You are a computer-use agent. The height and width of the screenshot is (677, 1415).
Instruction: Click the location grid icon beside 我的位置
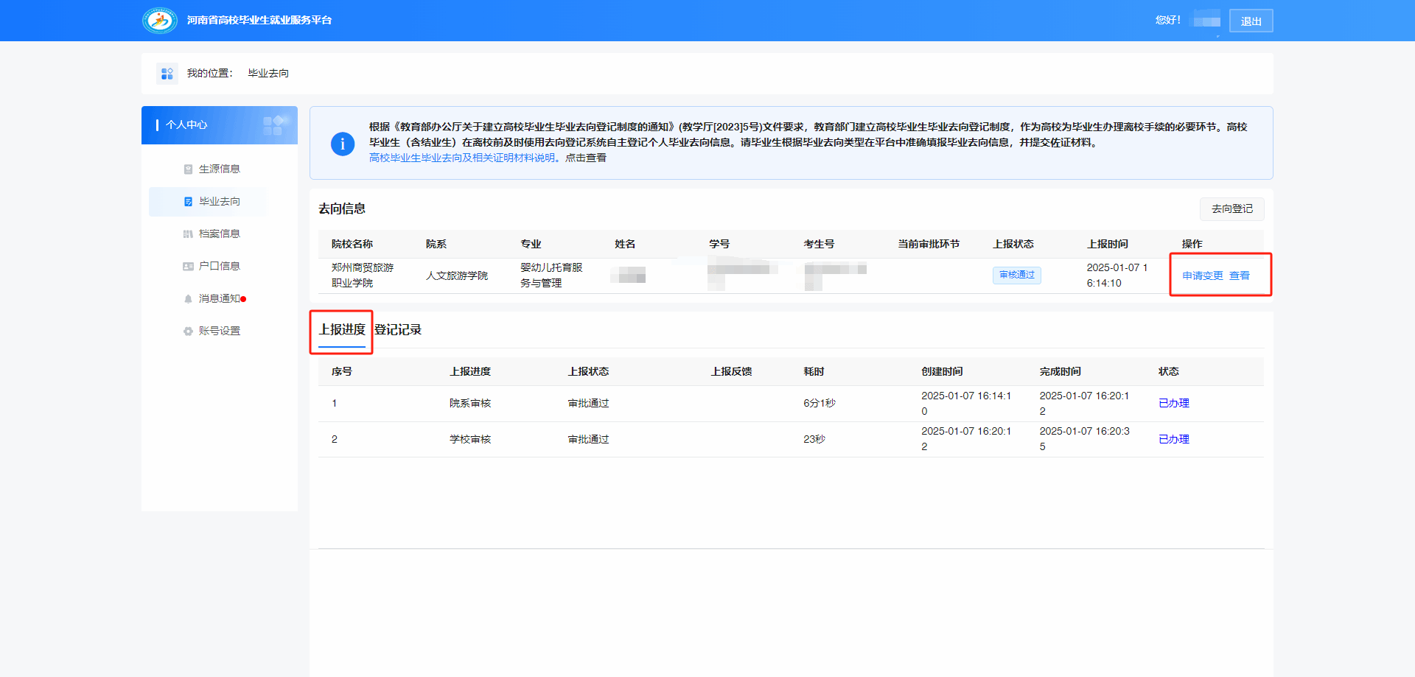(167, 74)
